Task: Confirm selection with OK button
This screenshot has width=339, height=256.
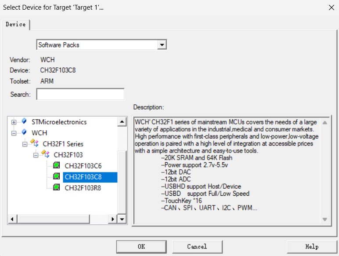Action: (141, 246)
